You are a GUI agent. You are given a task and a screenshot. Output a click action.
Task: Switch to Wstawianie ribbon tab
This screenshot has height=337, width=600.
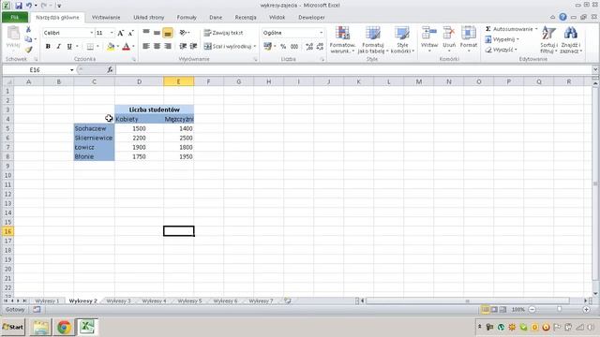tap(106, 17)
